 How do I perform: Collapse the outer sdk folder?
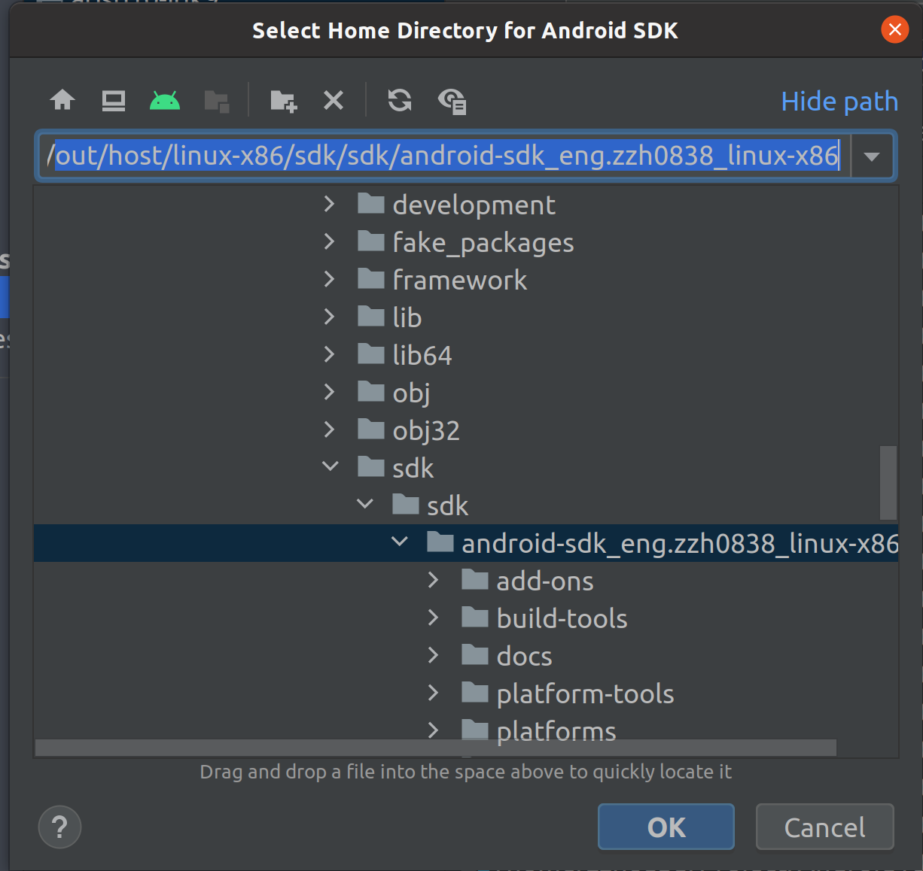point(330,467)
